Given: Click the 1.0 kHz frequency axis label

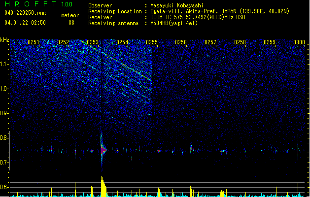Looking at the screenshot, I should coord(4,89).
